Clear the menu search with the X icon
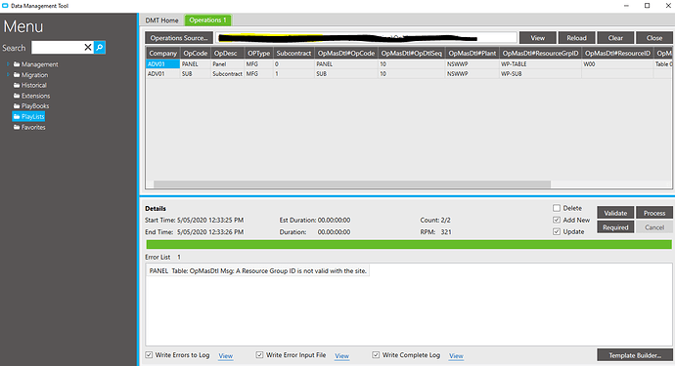Image resolution: width=675 pixels, height=366 pixels. (x=88, y=47)
